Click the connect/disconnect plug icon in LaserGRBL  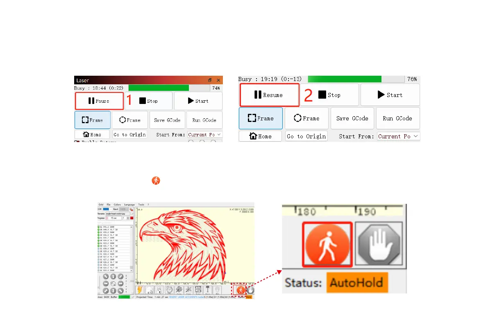click(132, 210)
